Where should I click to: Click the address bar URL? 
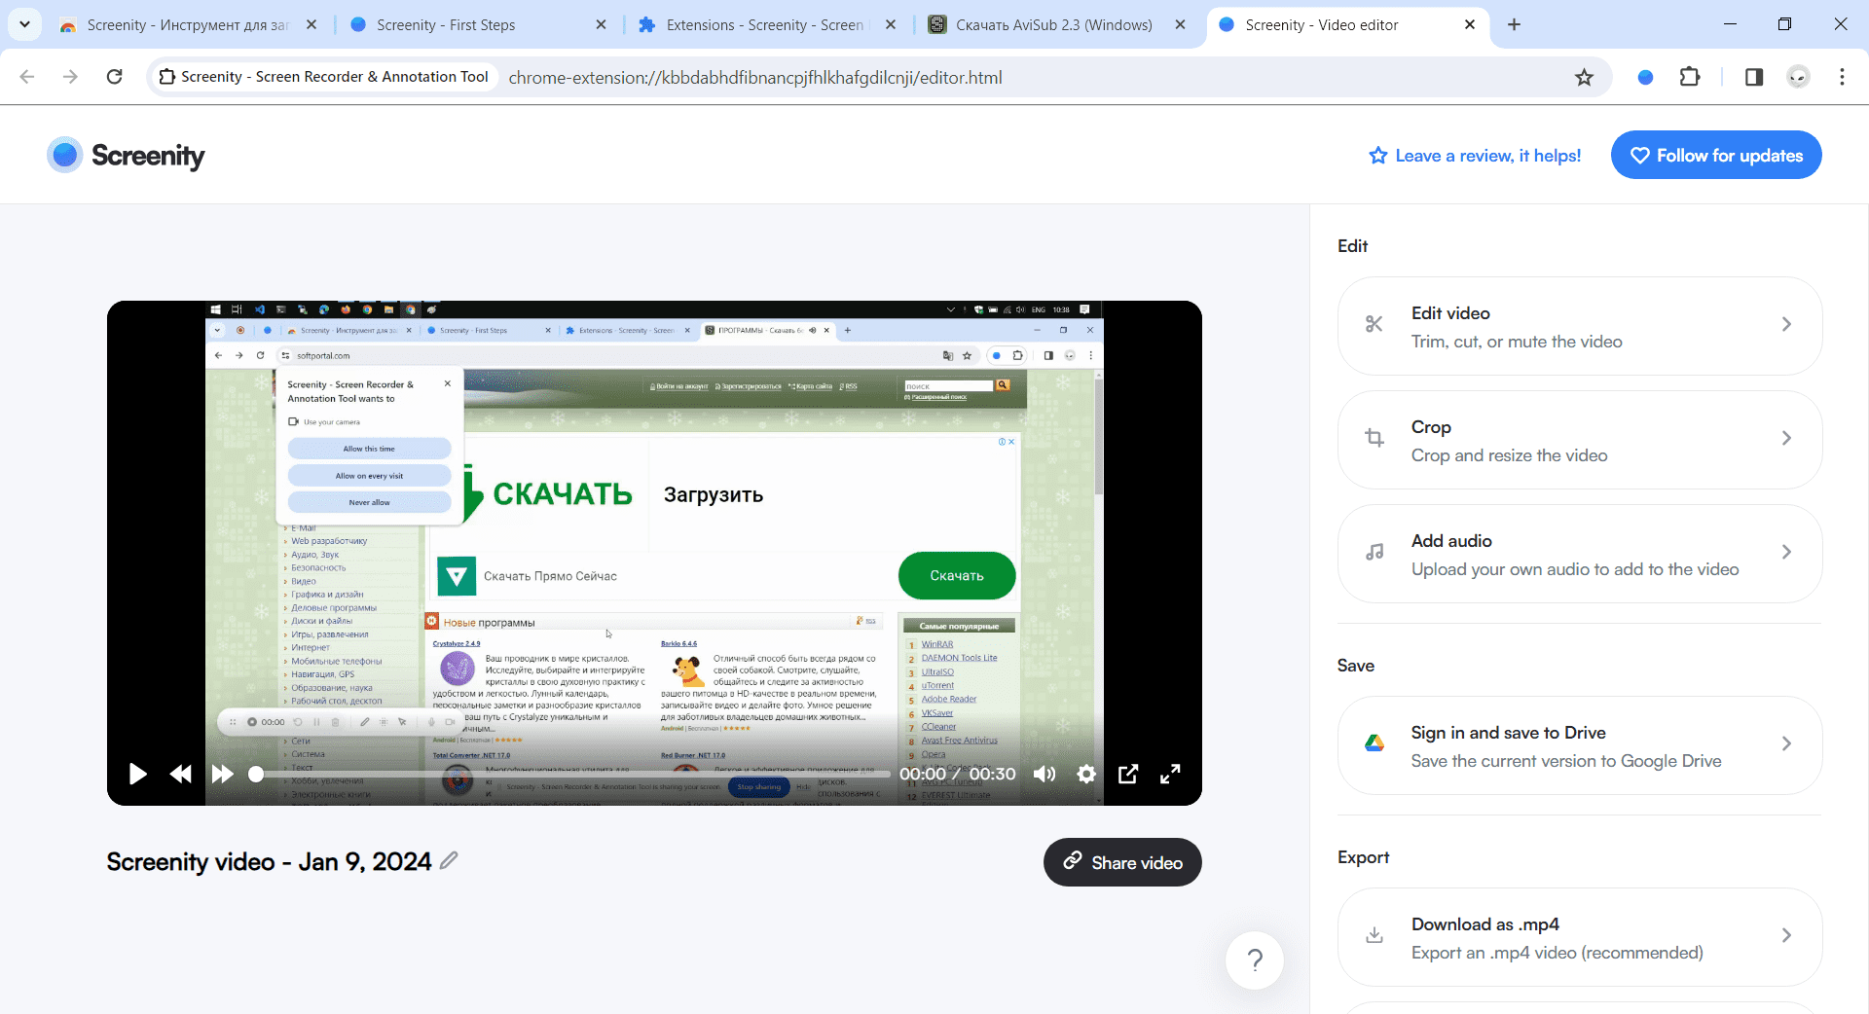pyautogui.click(x=755, y=77)
